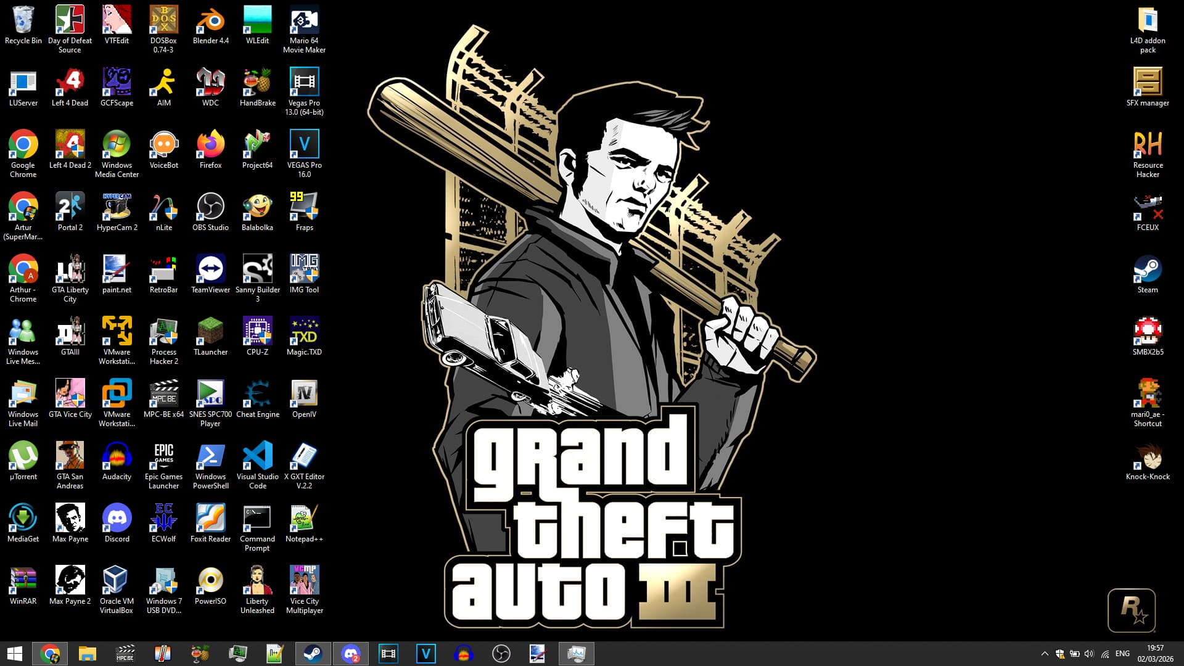This screenshot has width=1184, height=666.
Task: Click the taskbar clock and date
Action: tap(1155, 654)
